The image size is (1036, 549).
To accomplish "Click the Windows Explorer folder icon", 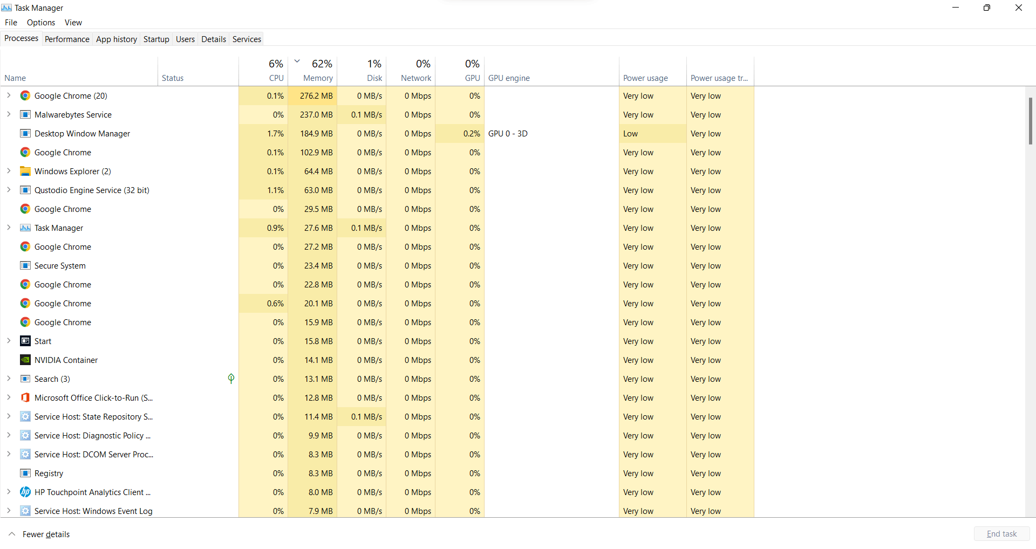I will [25, 171].
